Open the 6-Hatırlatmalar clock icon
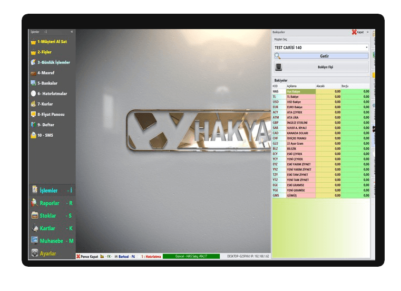401x291 pixels. [33, 93]
